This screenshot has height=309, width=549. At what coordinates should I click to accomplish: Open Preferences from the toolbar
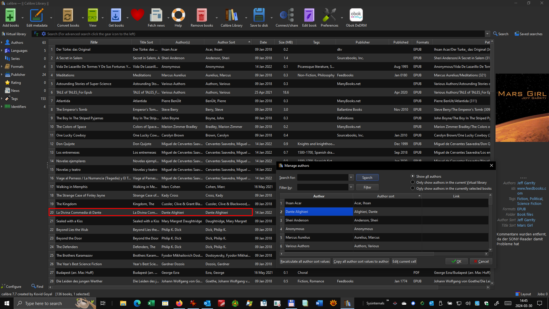[x=329, y=16]
